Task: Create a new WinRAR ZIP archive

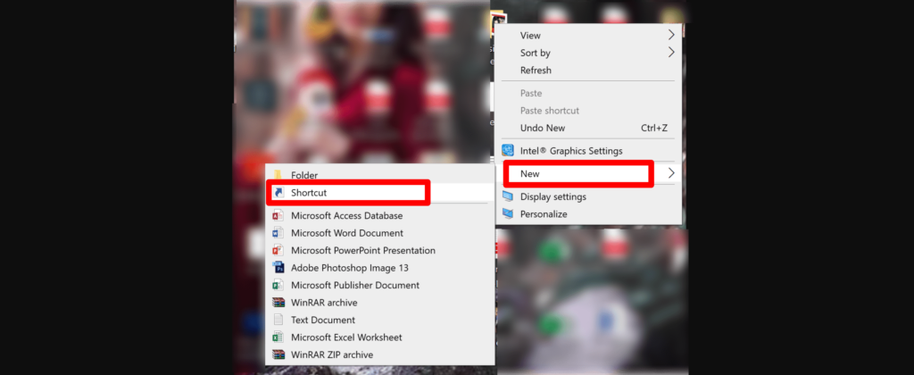Action: pyautogui.click(x=379, y=354)
